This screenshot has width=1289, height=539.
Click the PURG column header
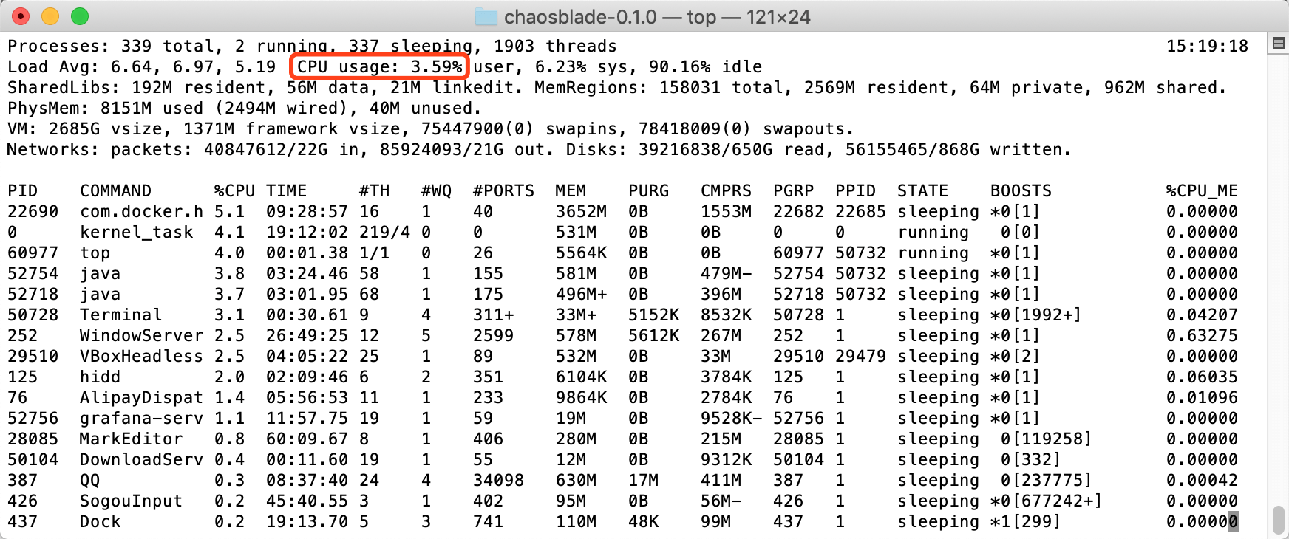(648, 191)
